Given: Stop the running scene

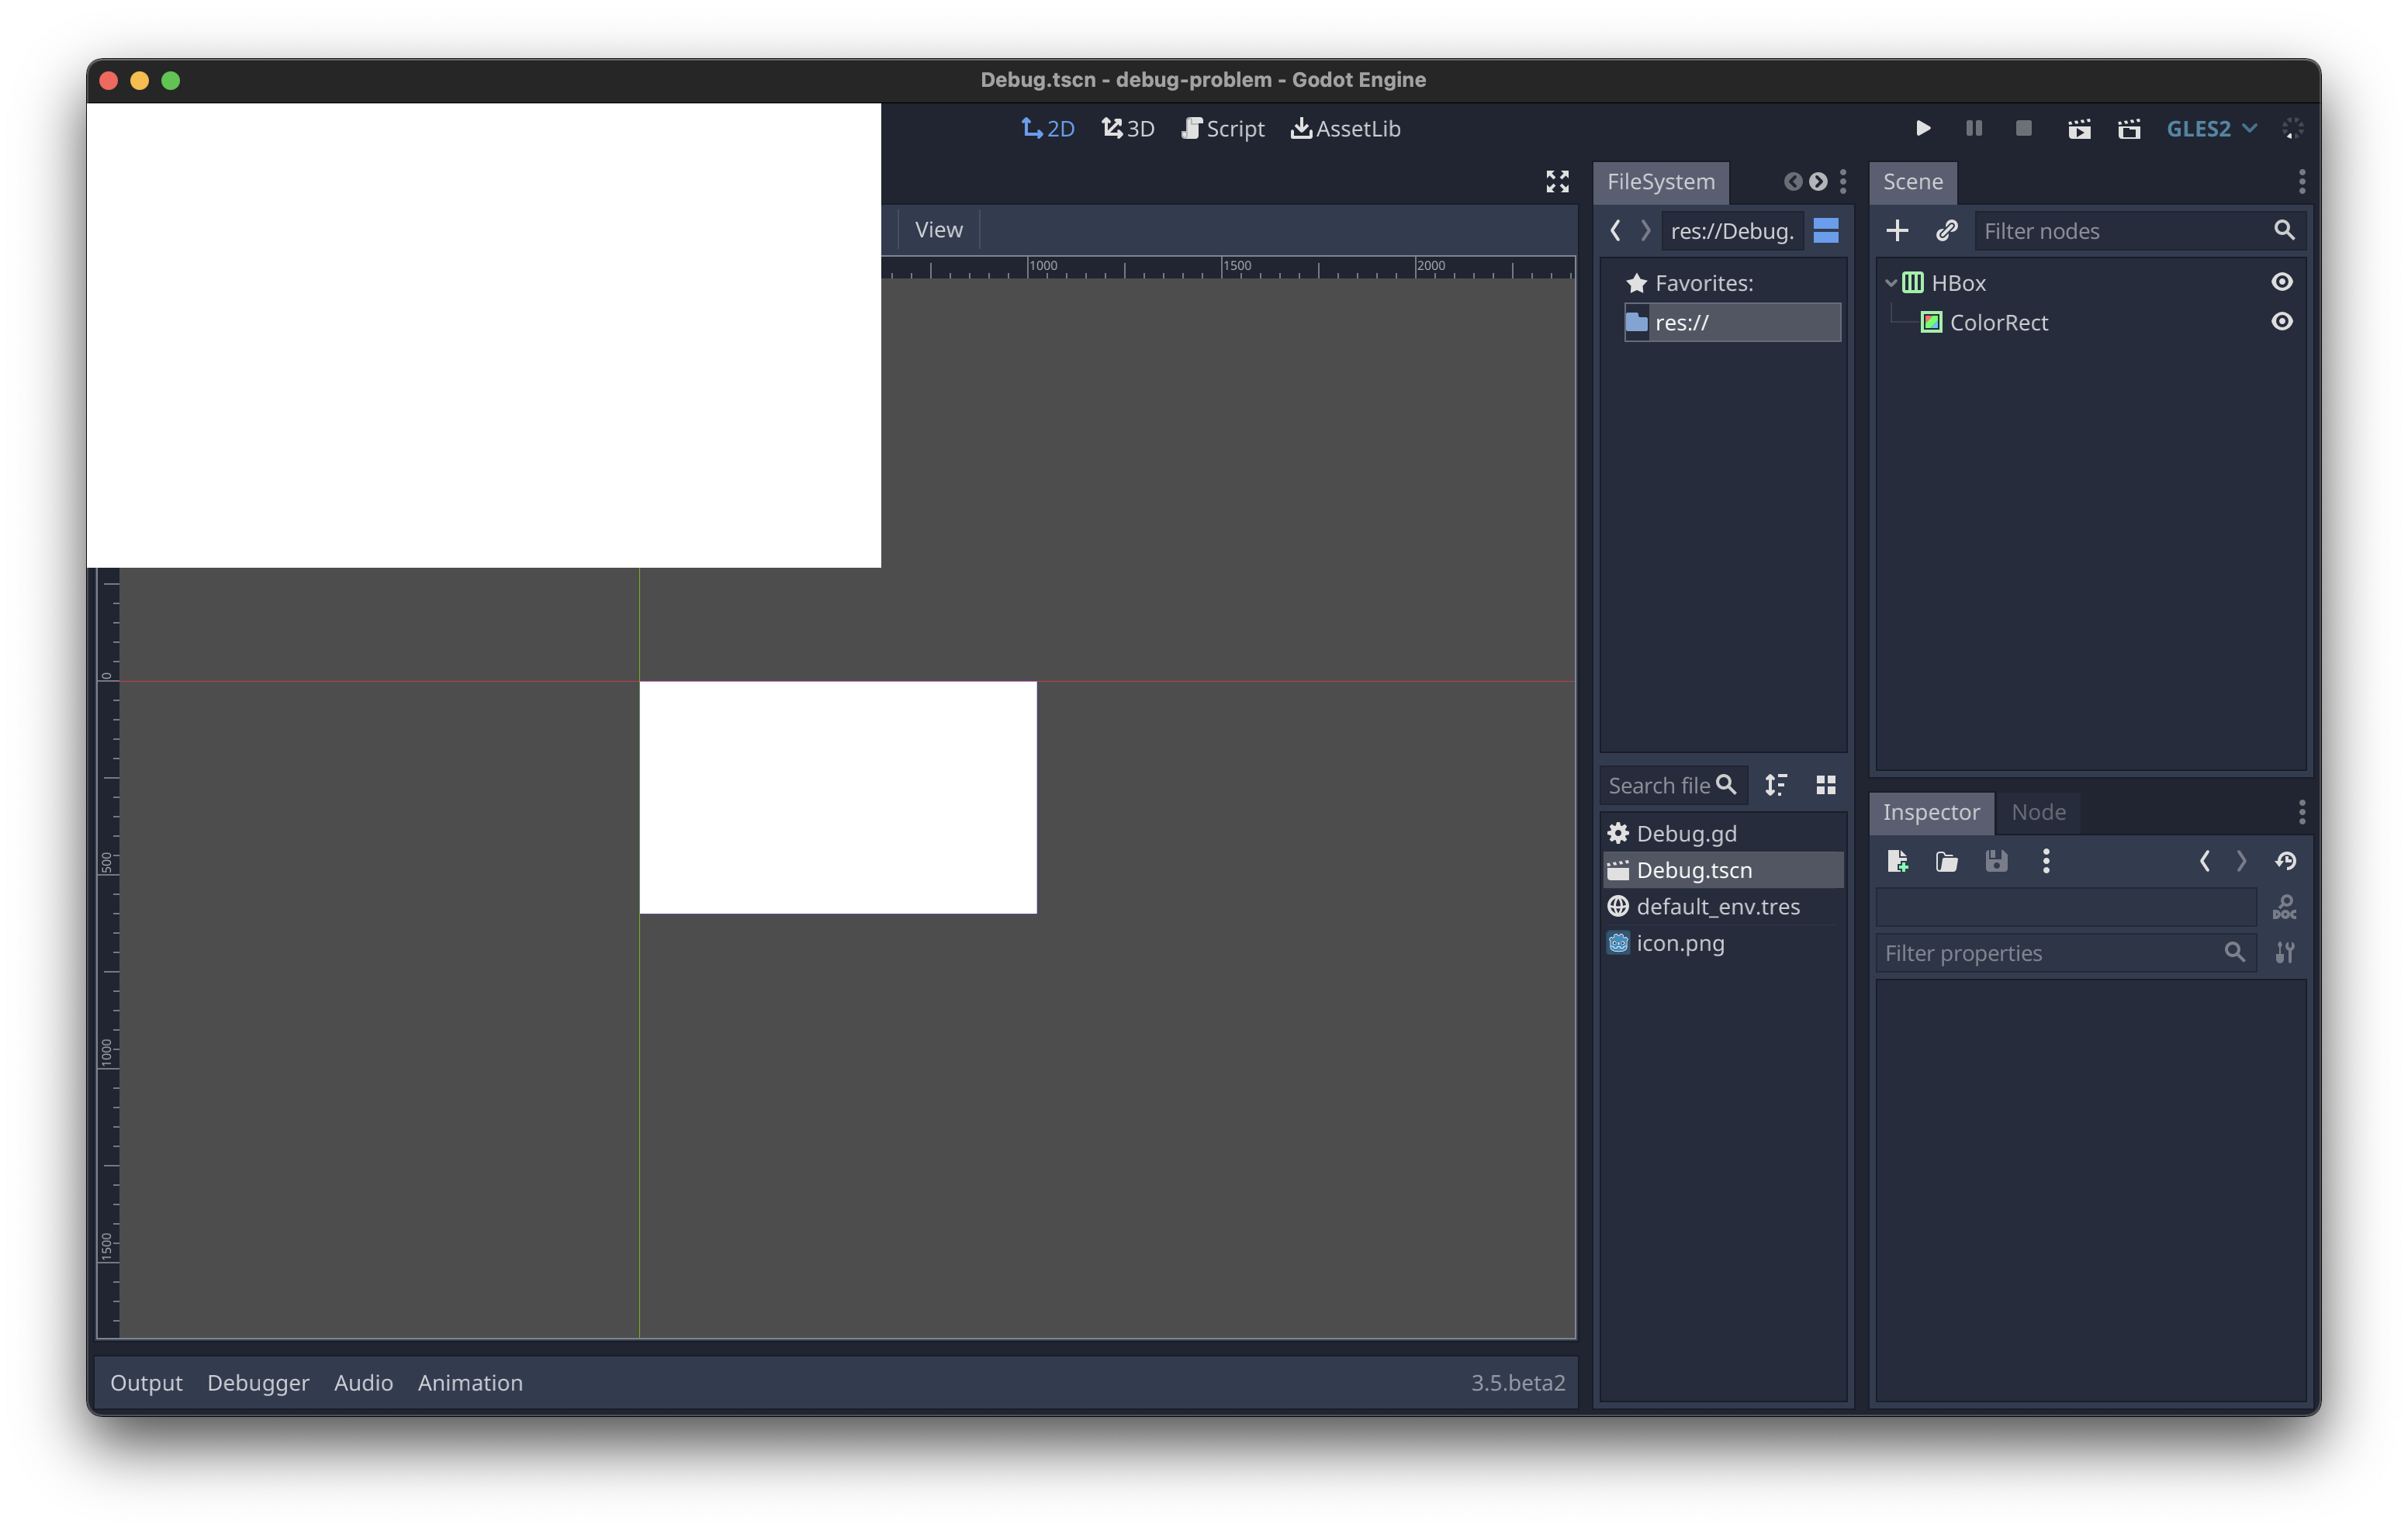Looking at the screenshot, I should pos(2023,128).
